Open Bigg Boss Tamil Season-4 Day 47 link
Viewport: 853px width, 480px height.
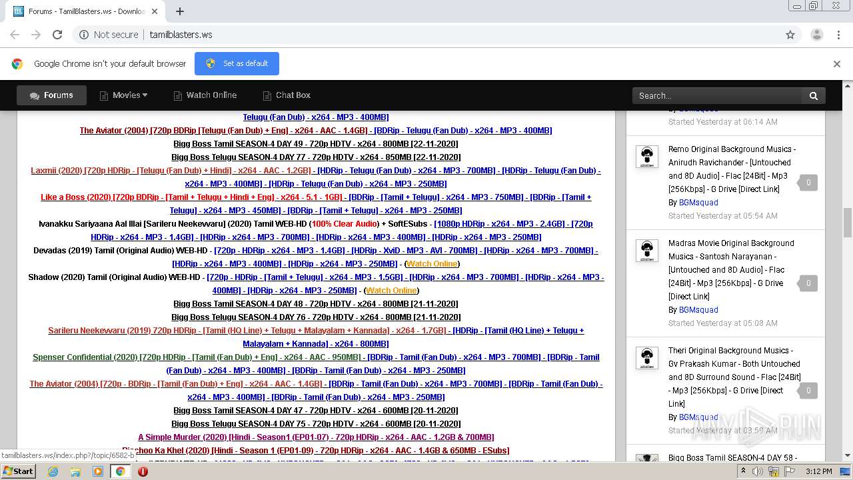coord(316,411)
